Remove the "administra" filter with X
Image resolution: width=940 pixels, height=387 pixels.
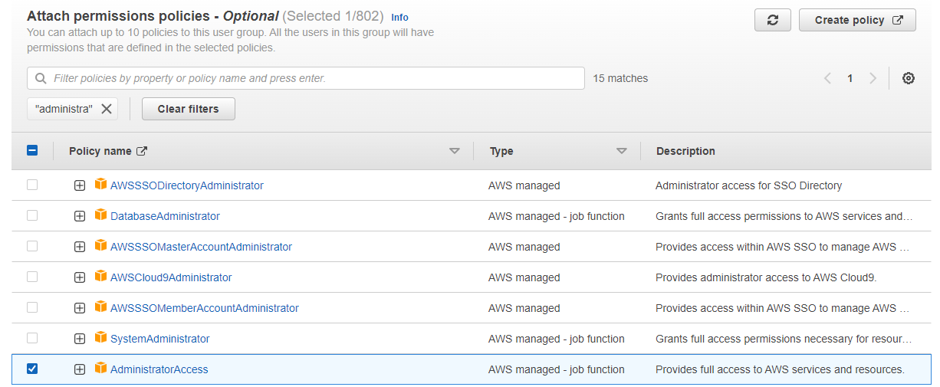[107, 109]
